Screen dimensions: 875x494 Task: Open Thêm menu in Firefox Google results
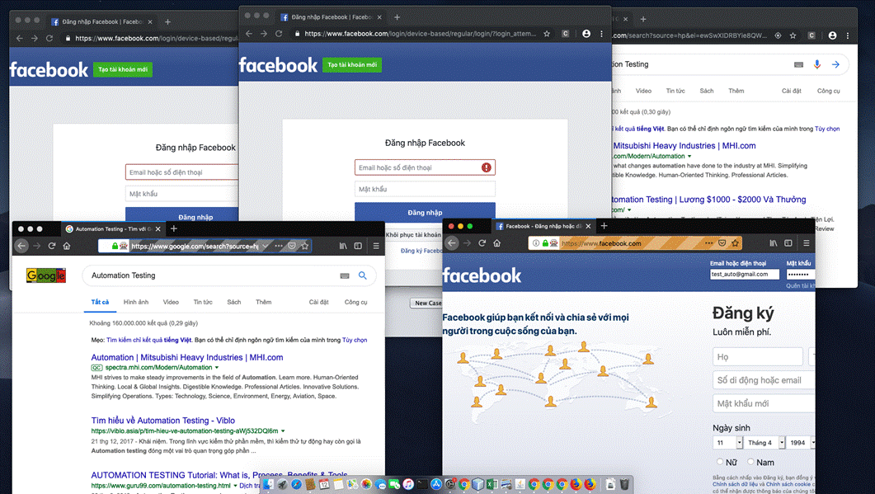(263, 302)
